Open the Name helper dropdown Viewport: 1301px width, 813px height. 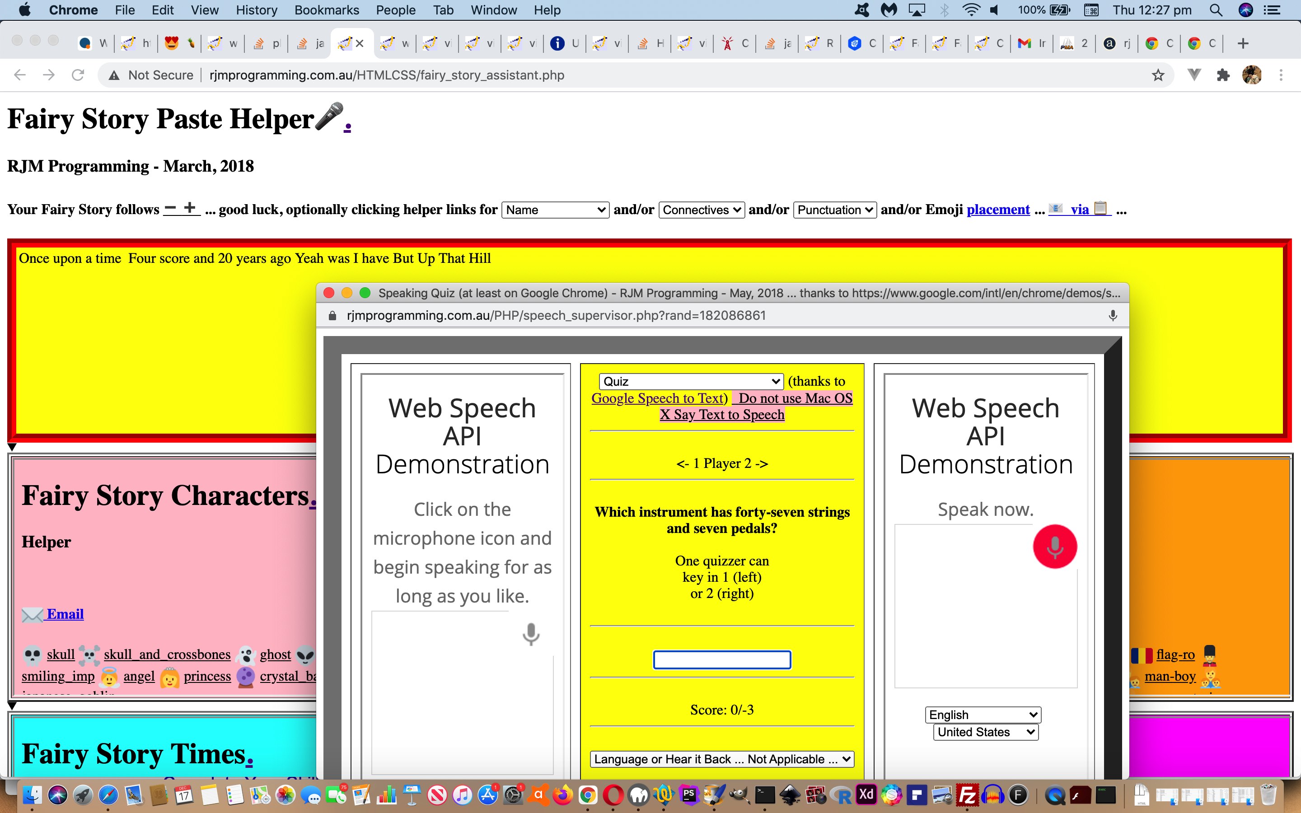555,210
